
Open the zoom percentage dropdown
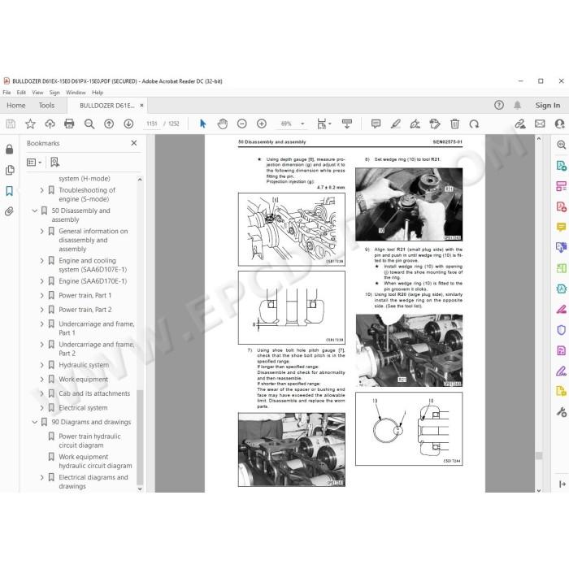click(302, 124)
